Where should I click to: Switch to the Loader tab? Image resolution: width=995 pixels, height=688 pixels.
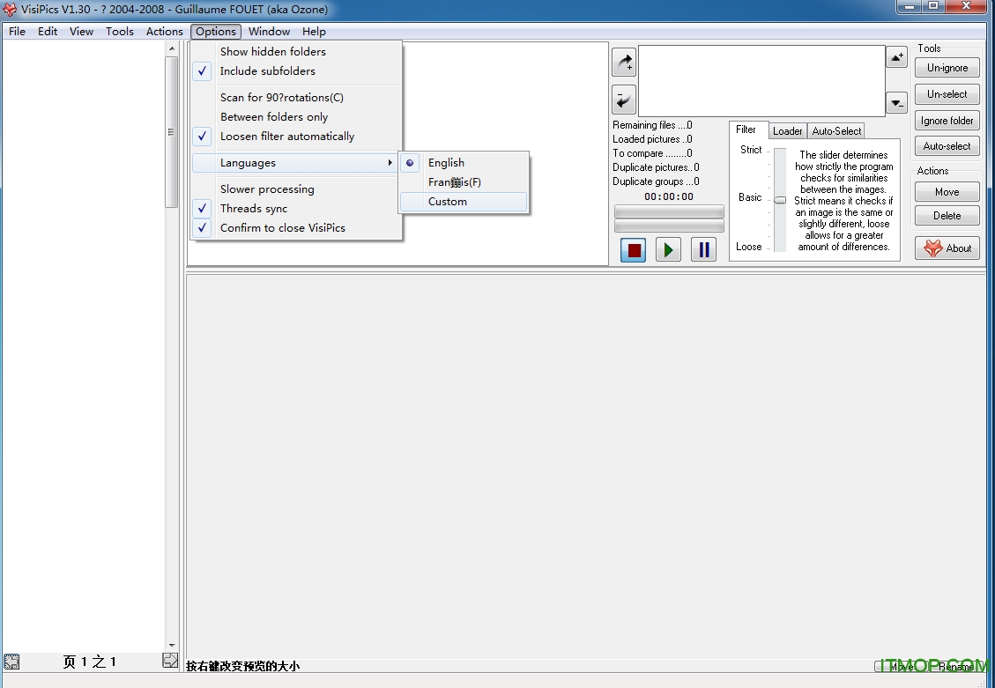point(787,131)
